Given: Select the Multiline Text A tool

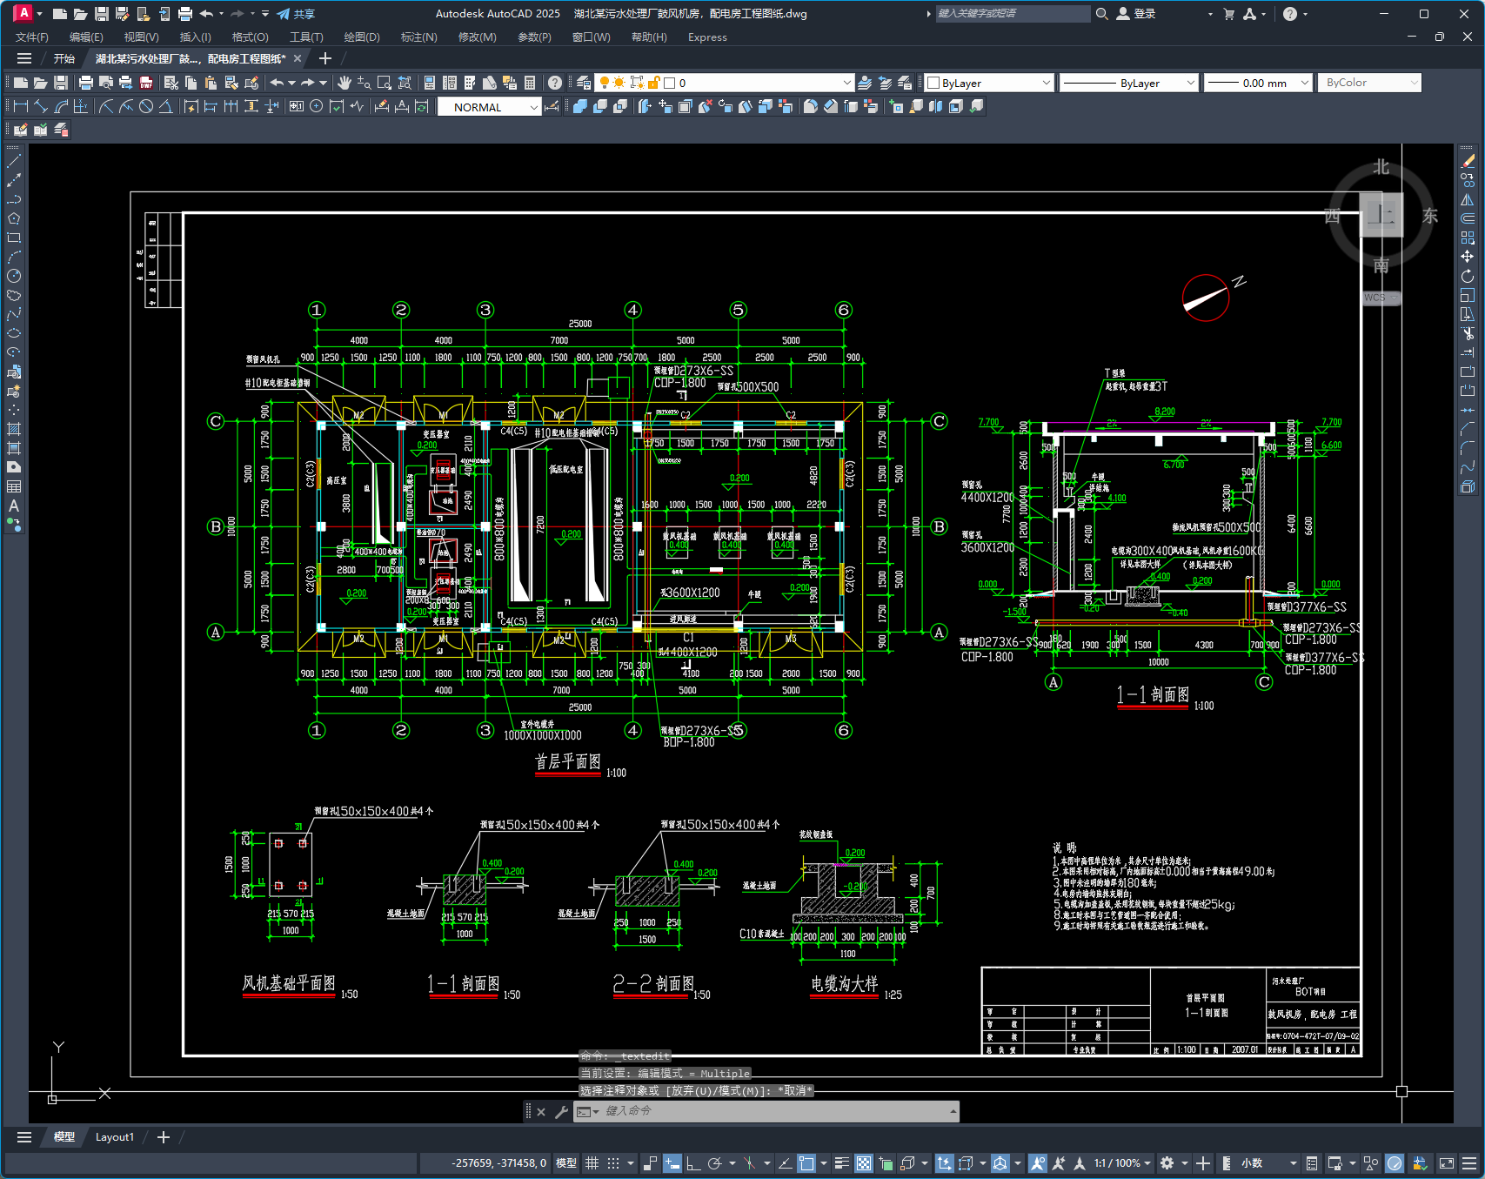Looking at the screenshot, I should tap(14, 506).
